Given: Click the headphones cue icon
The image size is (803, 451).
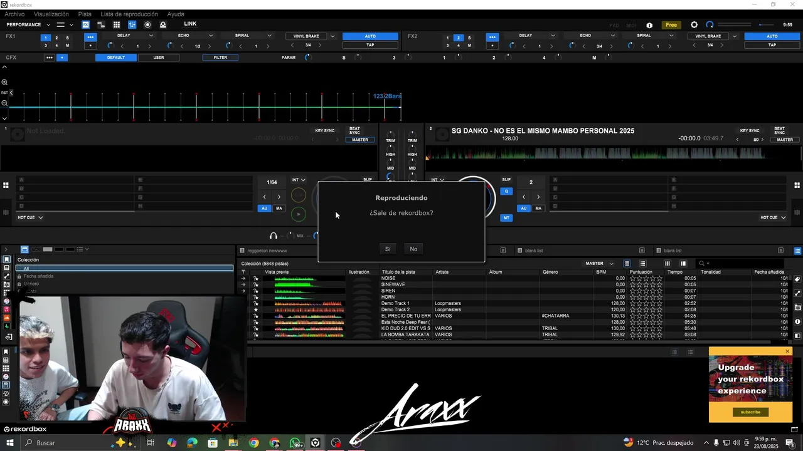Looking at the screenshot, I should [x=274, y=236].
